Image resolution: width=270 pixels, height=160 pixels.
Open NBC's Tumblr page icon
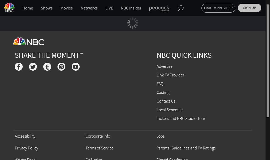(x=47, y=67)
